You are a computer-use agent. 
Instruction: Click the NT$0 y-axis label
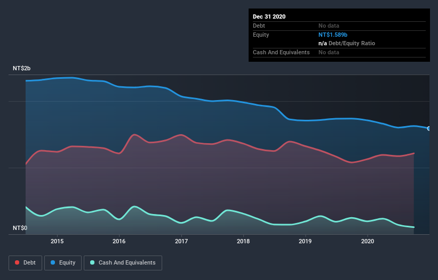(x=20, y=228)
